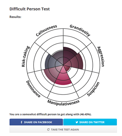This screenshot has width=122, height=136.
Task: Click the 46.43% result summary text
Action: pyautogui.click(x=50, y=114)
